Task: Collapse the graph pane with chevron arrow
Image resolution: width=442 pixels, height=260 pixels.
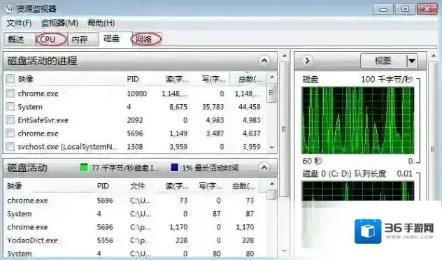Action: [307, 60]
